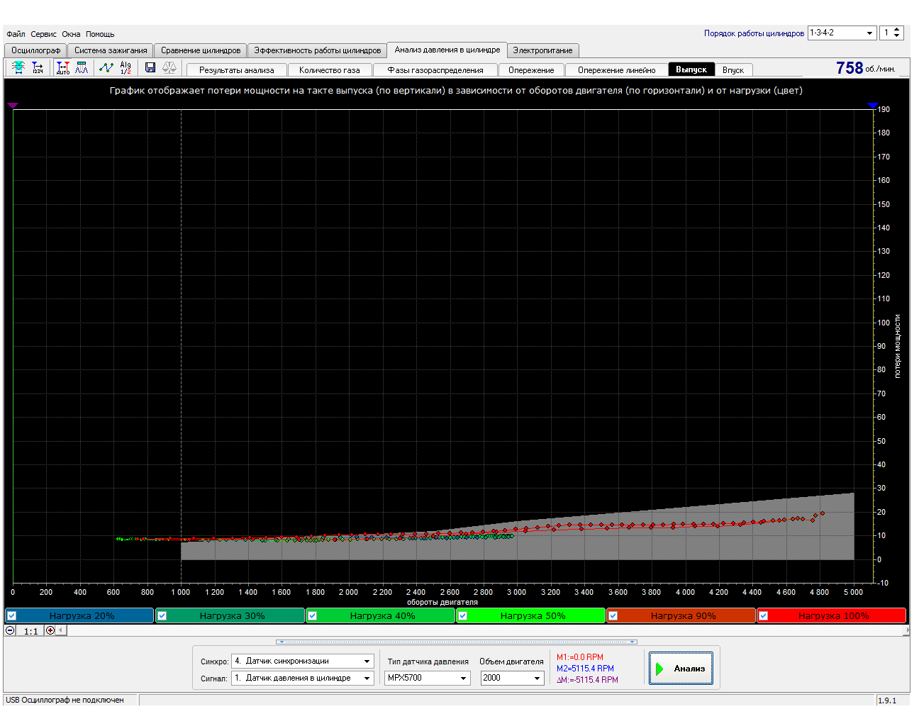This screenshot has height=709, width=919.
Task: Click the green points-line graph icon
Action: point(106,67)
